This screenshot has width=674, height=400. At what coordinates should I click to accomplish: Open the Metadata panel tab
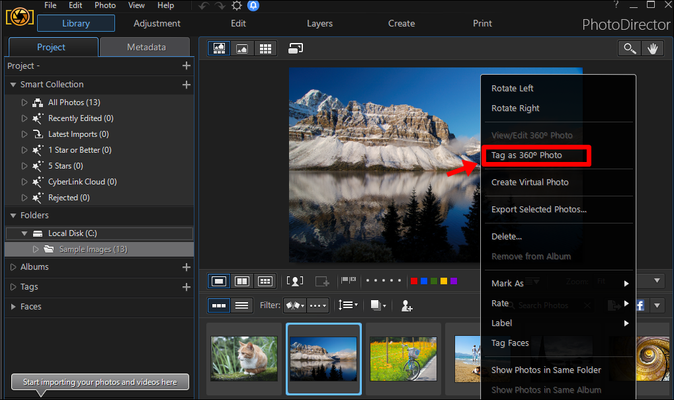click(x=146, y=47)
